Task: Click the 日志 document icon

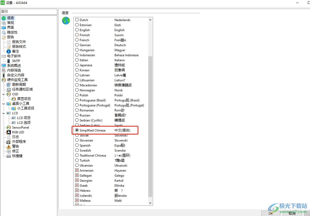Action: (x=9, y=137)
